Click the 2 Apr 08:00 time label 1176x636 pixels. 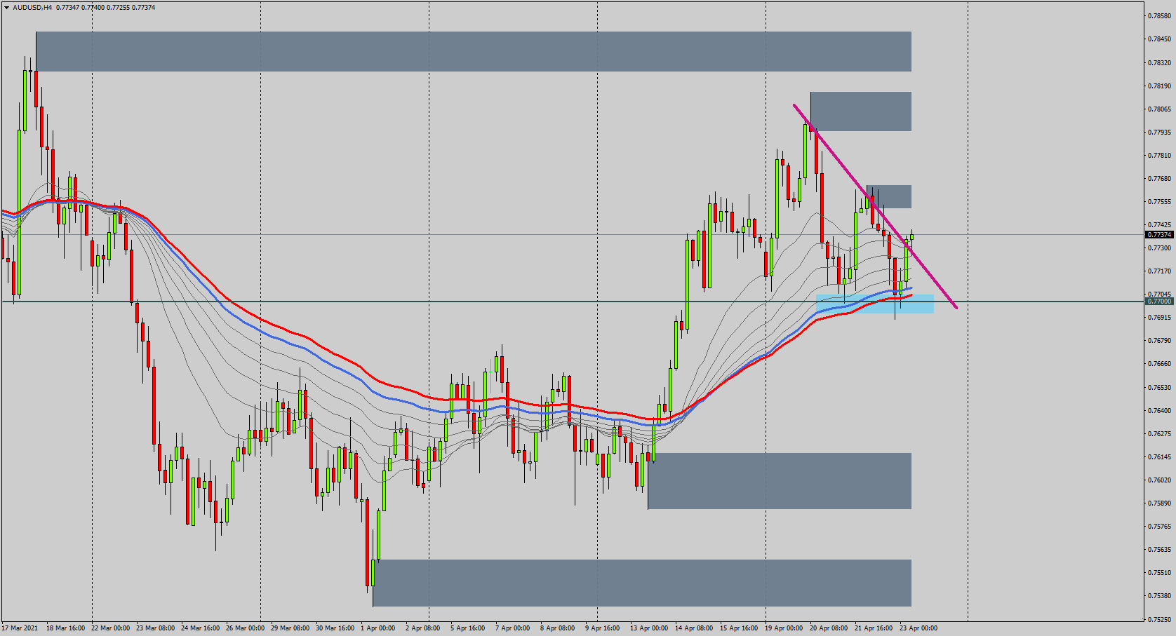(422, 628)
